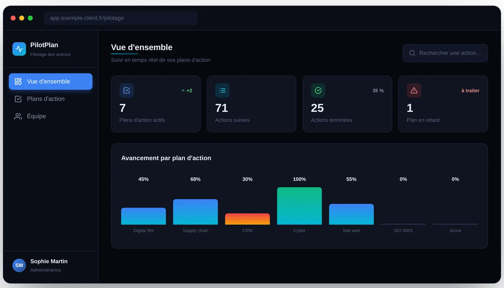504x288 pixels.
Task: Click the list icon on Actions suivies card
Action: click(222, 91)
